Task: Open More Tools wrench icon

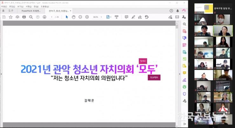Action: pos(185,101)
